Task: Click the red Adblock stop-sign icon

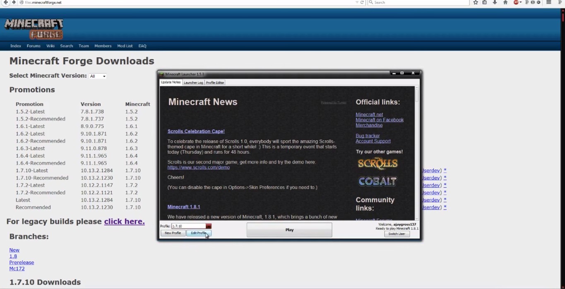Action: click(516, 2)
